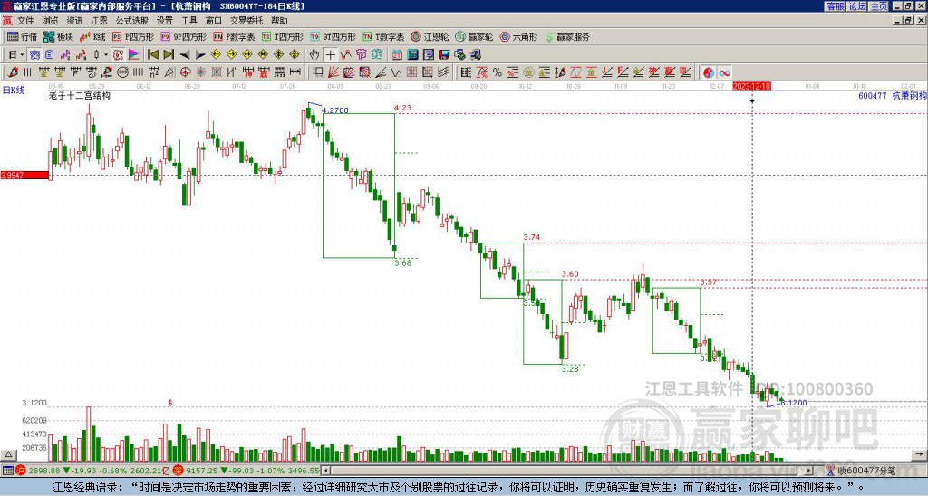
Task: Toggle the infinity loop button
Action: coord(724,72)
